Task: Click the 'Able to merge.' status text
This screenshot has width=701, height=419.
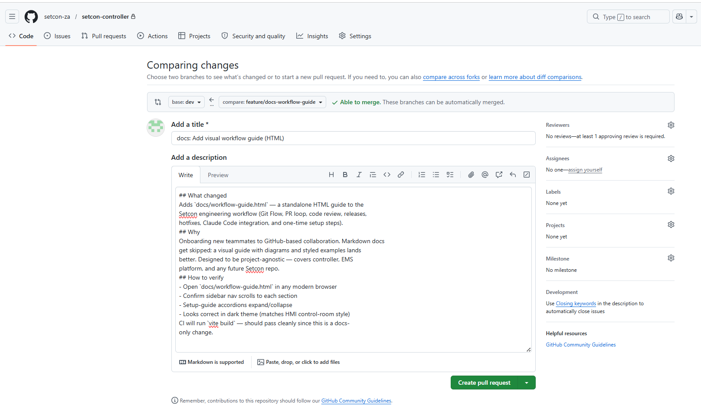Action: [x=360, y=102]
